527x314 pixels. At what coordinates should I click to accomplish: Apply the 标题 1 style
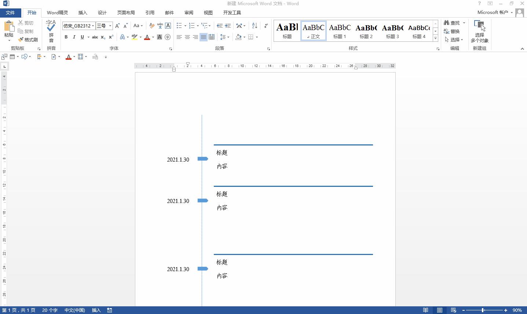pyautogui.click(x=340, y=31)
